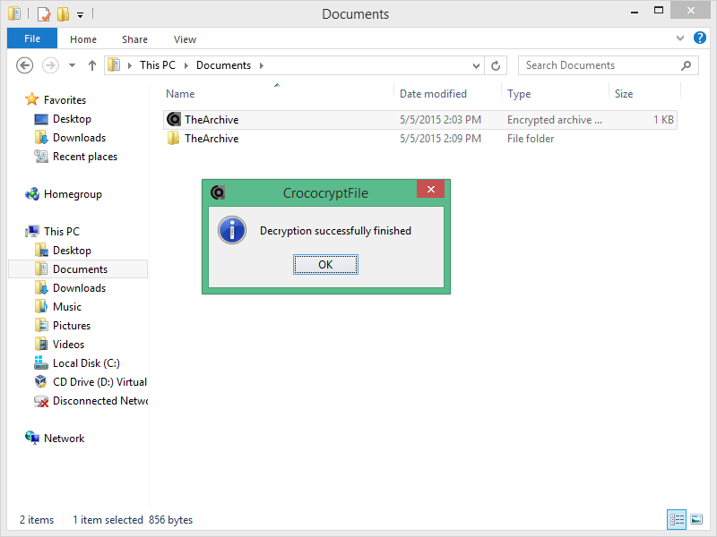Refresh the Documents folder
The height and width of the screenshot is (537, 717).
coord(496,65)
